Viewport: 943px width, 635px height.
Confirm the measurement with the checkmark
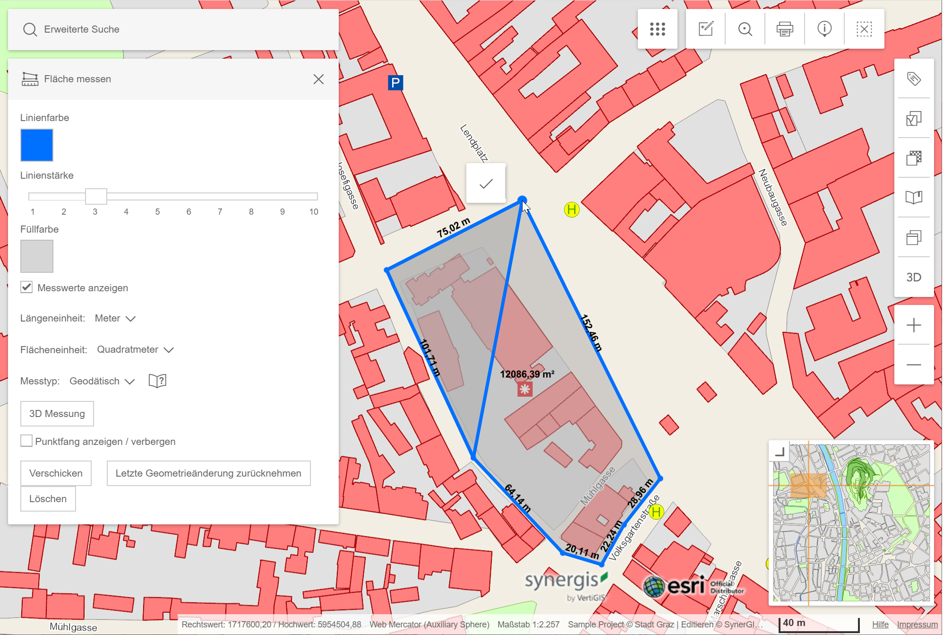pyautogui.click(x=486, y=183)
